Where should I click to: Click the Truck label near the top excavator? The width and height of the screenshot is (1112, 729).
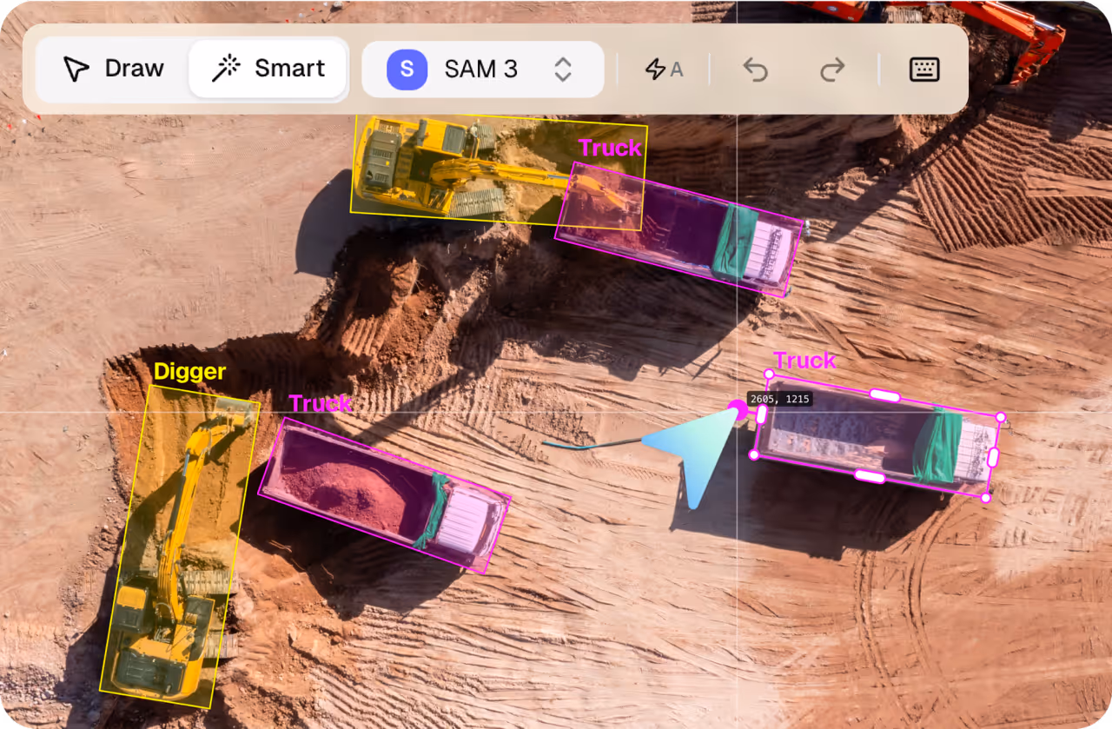[610, 148]
